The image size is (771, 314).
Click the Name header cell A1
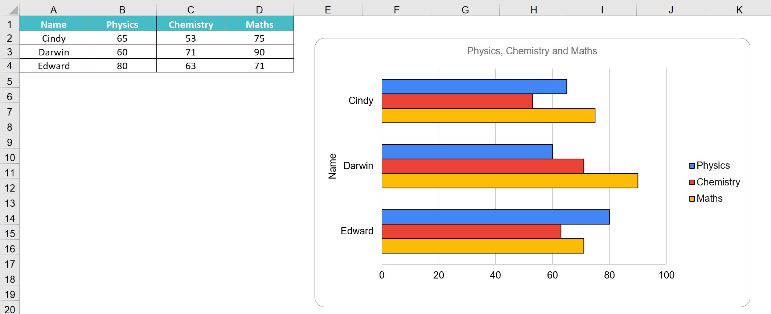coord(54,24)
